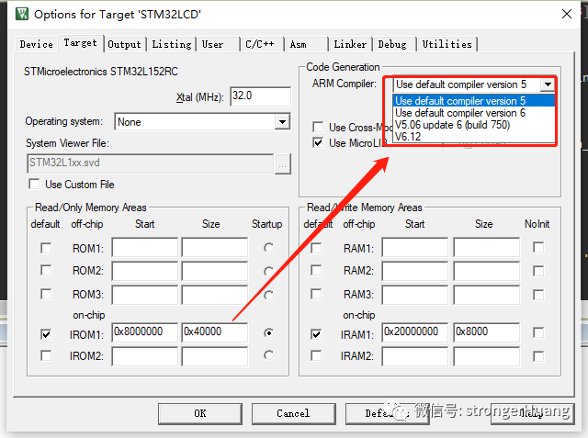Click IROM1 Size field 0x40000

point(215,332)
